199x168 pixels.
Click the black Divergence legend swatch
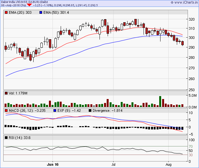(x=90, y=110)
